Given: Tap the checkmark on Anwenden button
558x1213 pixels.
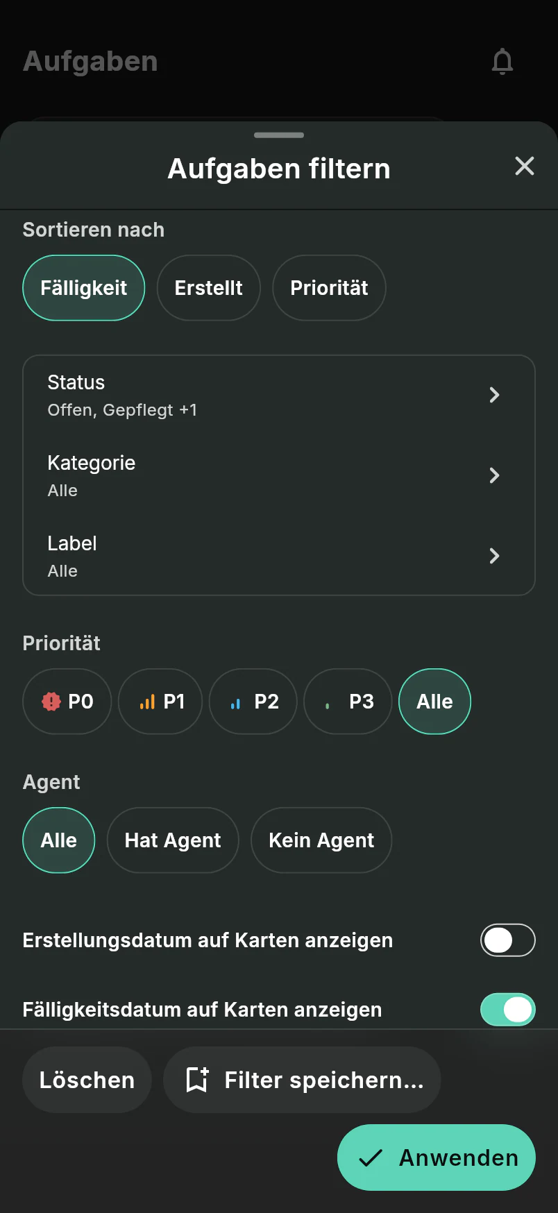Looking at the screenshot, I should (371, 1157).
